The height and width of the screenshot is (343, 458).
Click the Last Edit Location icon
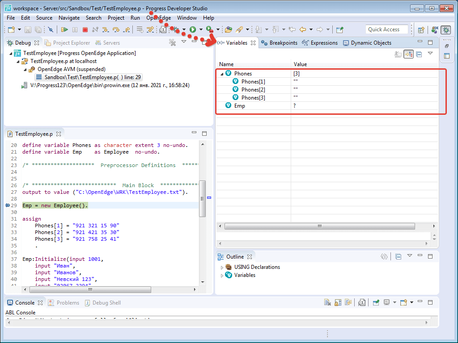tap(292, 29)
